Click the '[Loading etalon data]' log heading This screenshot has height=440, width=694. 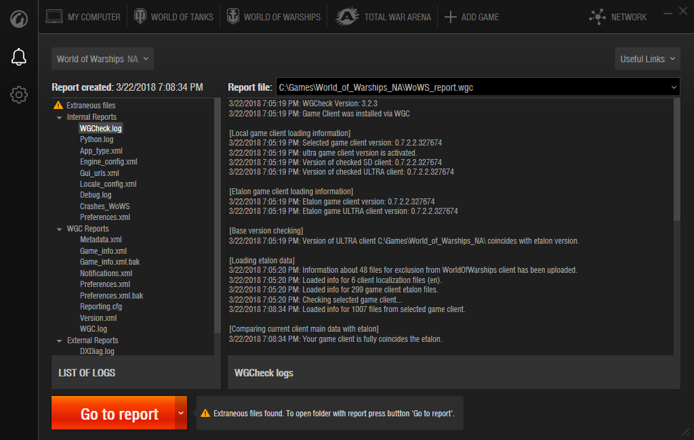[262, 261]
